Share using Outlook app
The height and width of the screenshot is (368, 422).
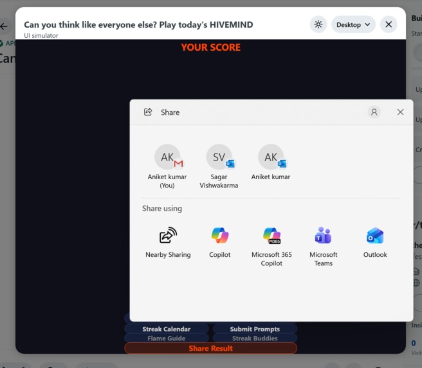[375, 243]
